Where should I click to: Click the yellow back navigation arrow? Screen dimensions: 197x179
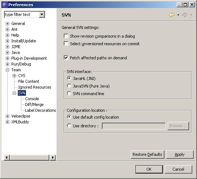tap(172, 15)
